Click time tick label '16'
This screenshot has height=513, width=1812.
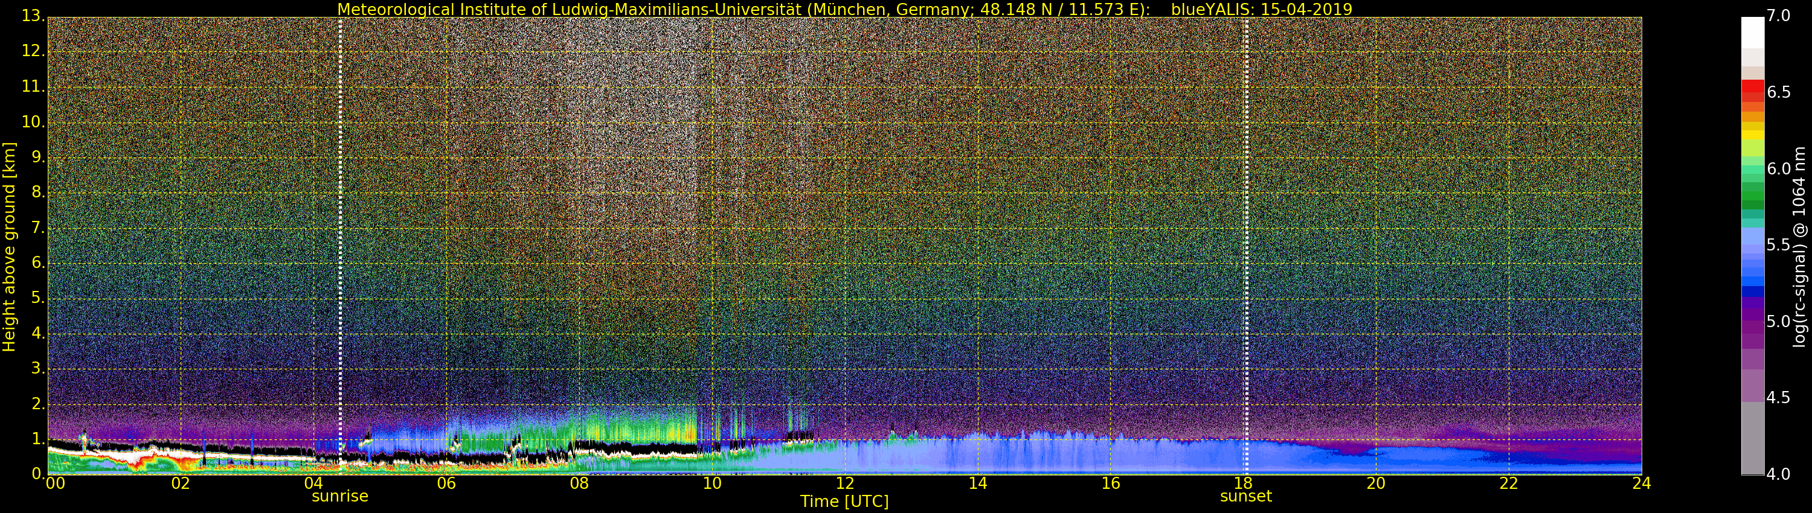coord(1111,483)
